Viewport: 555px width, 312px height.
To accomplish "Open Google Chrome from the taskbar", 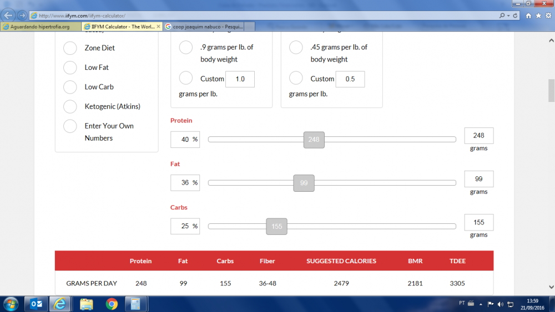I will [x=112, y=304].
